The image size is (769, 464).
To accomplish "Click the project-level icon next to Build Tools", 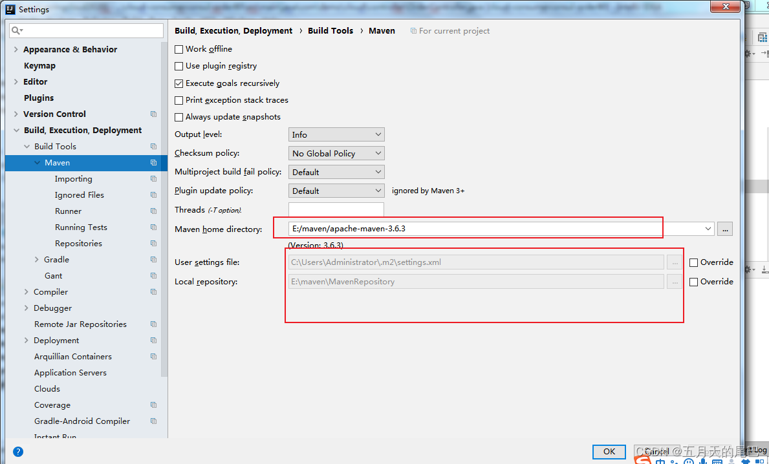I will coord(153,147).
